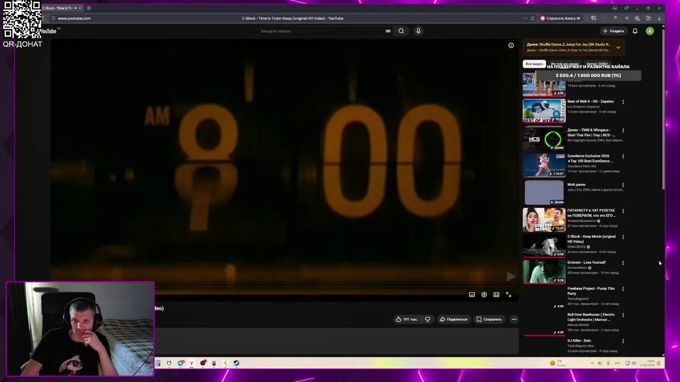680x382 pixels.
Task: Open the YouTube search magnifier button
Action: 401,31
